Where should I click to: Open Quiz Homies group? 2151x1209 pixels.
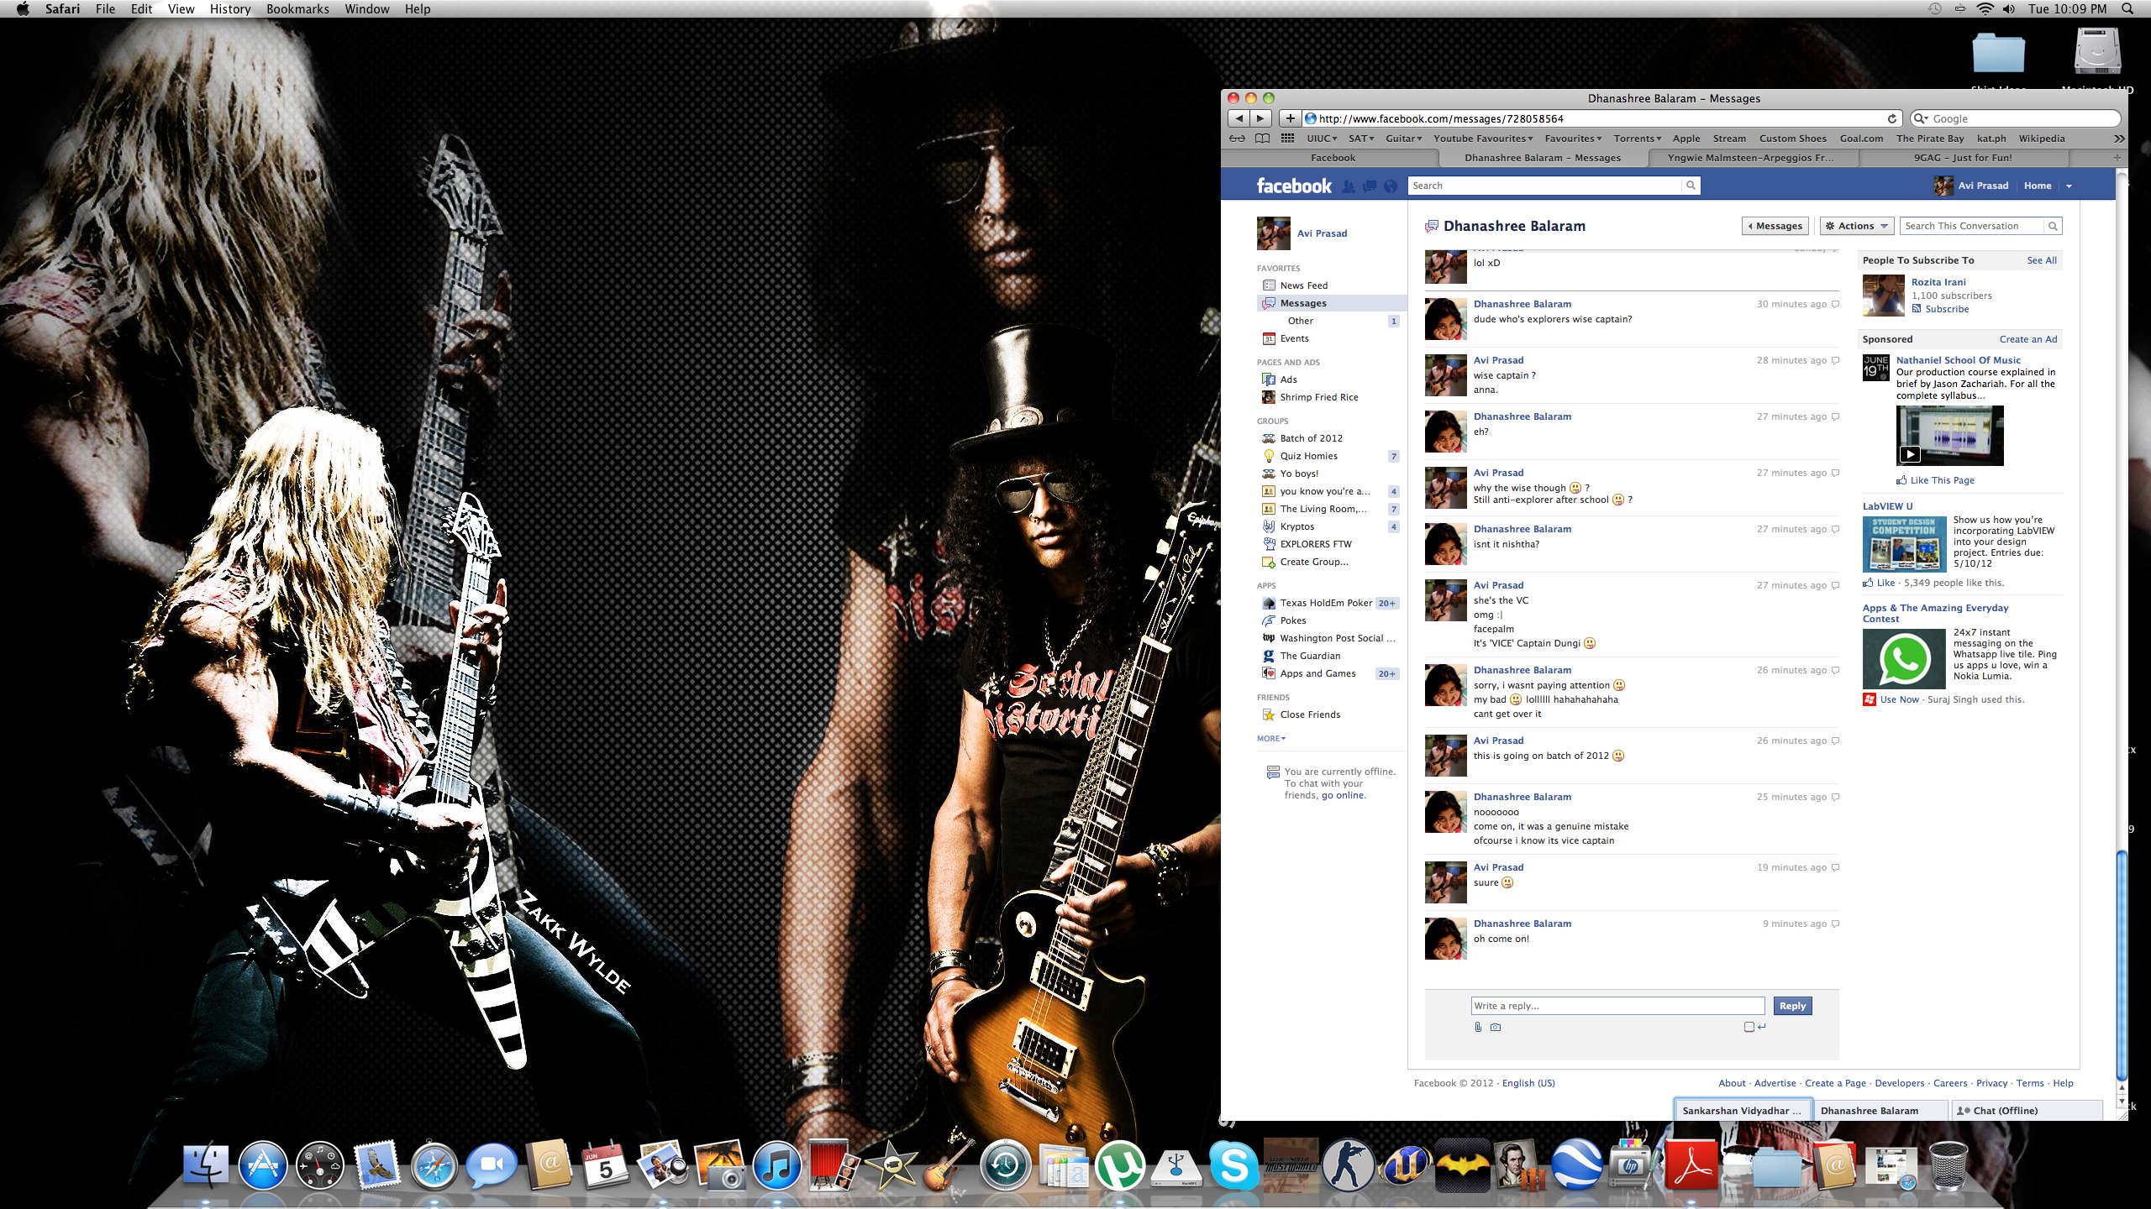pyautogui.click(x=1309, y=456)
